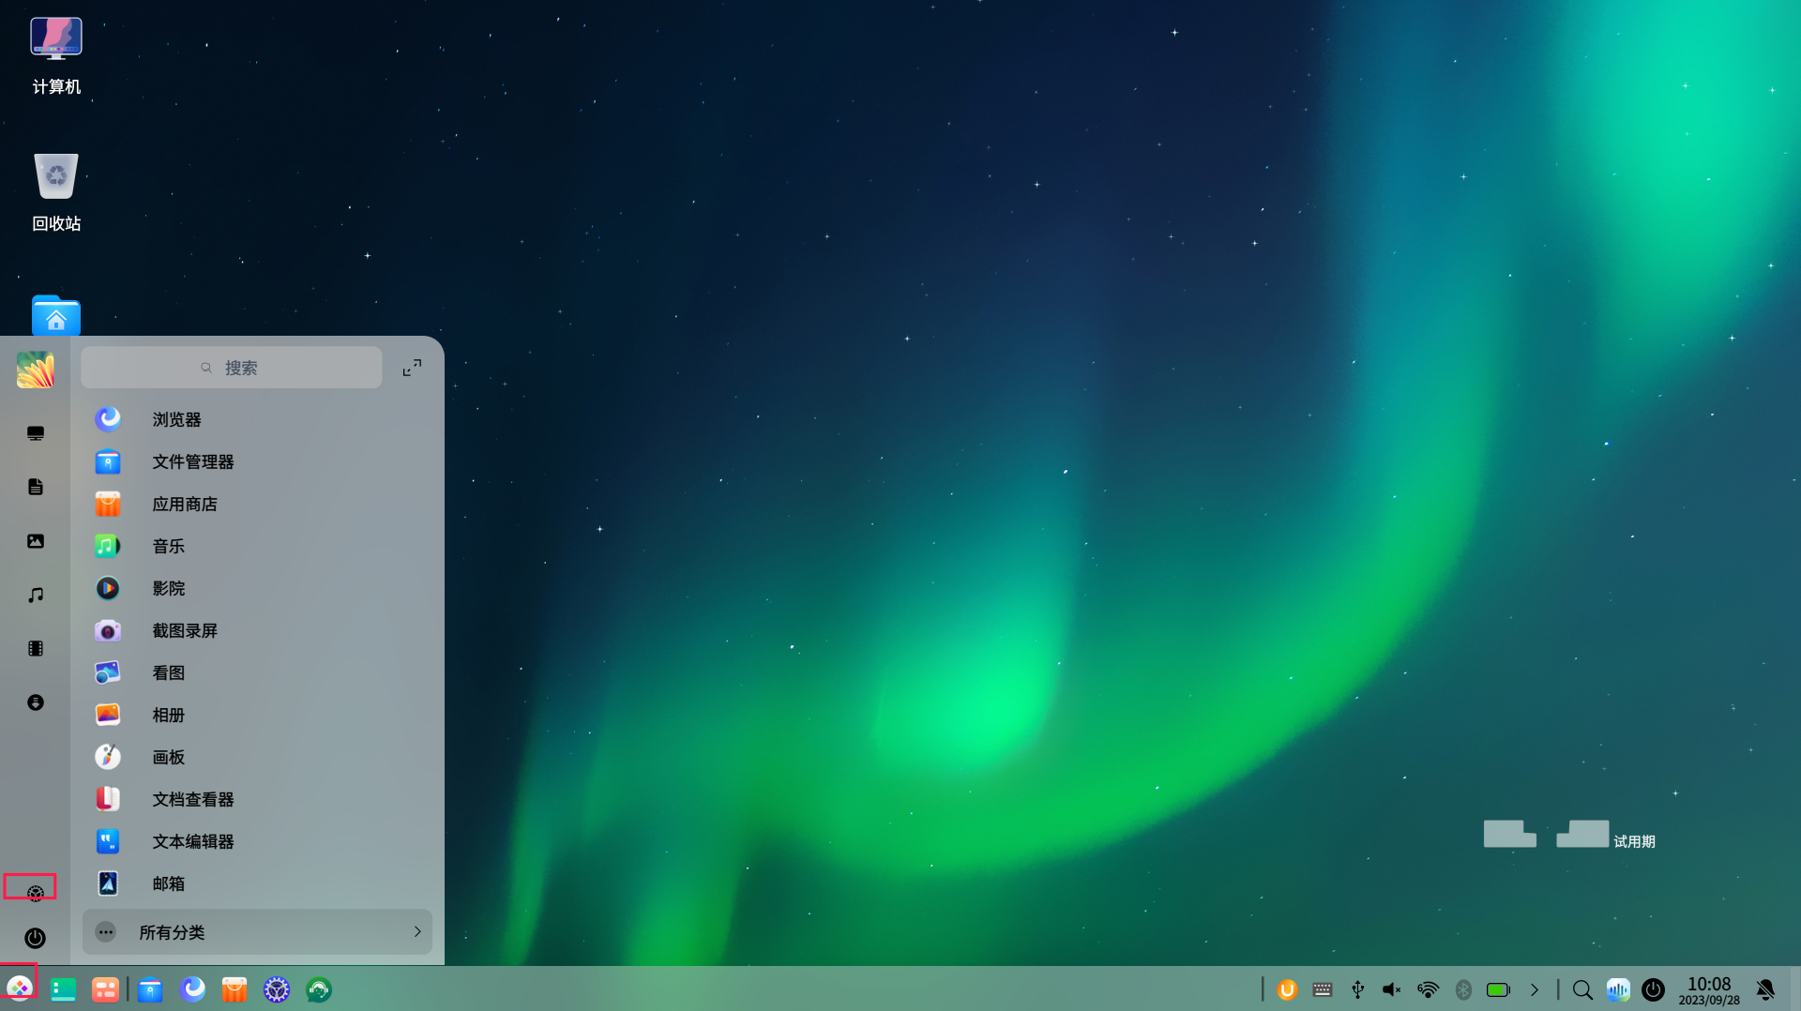Open app store from the taskbar

click(235, 989)
